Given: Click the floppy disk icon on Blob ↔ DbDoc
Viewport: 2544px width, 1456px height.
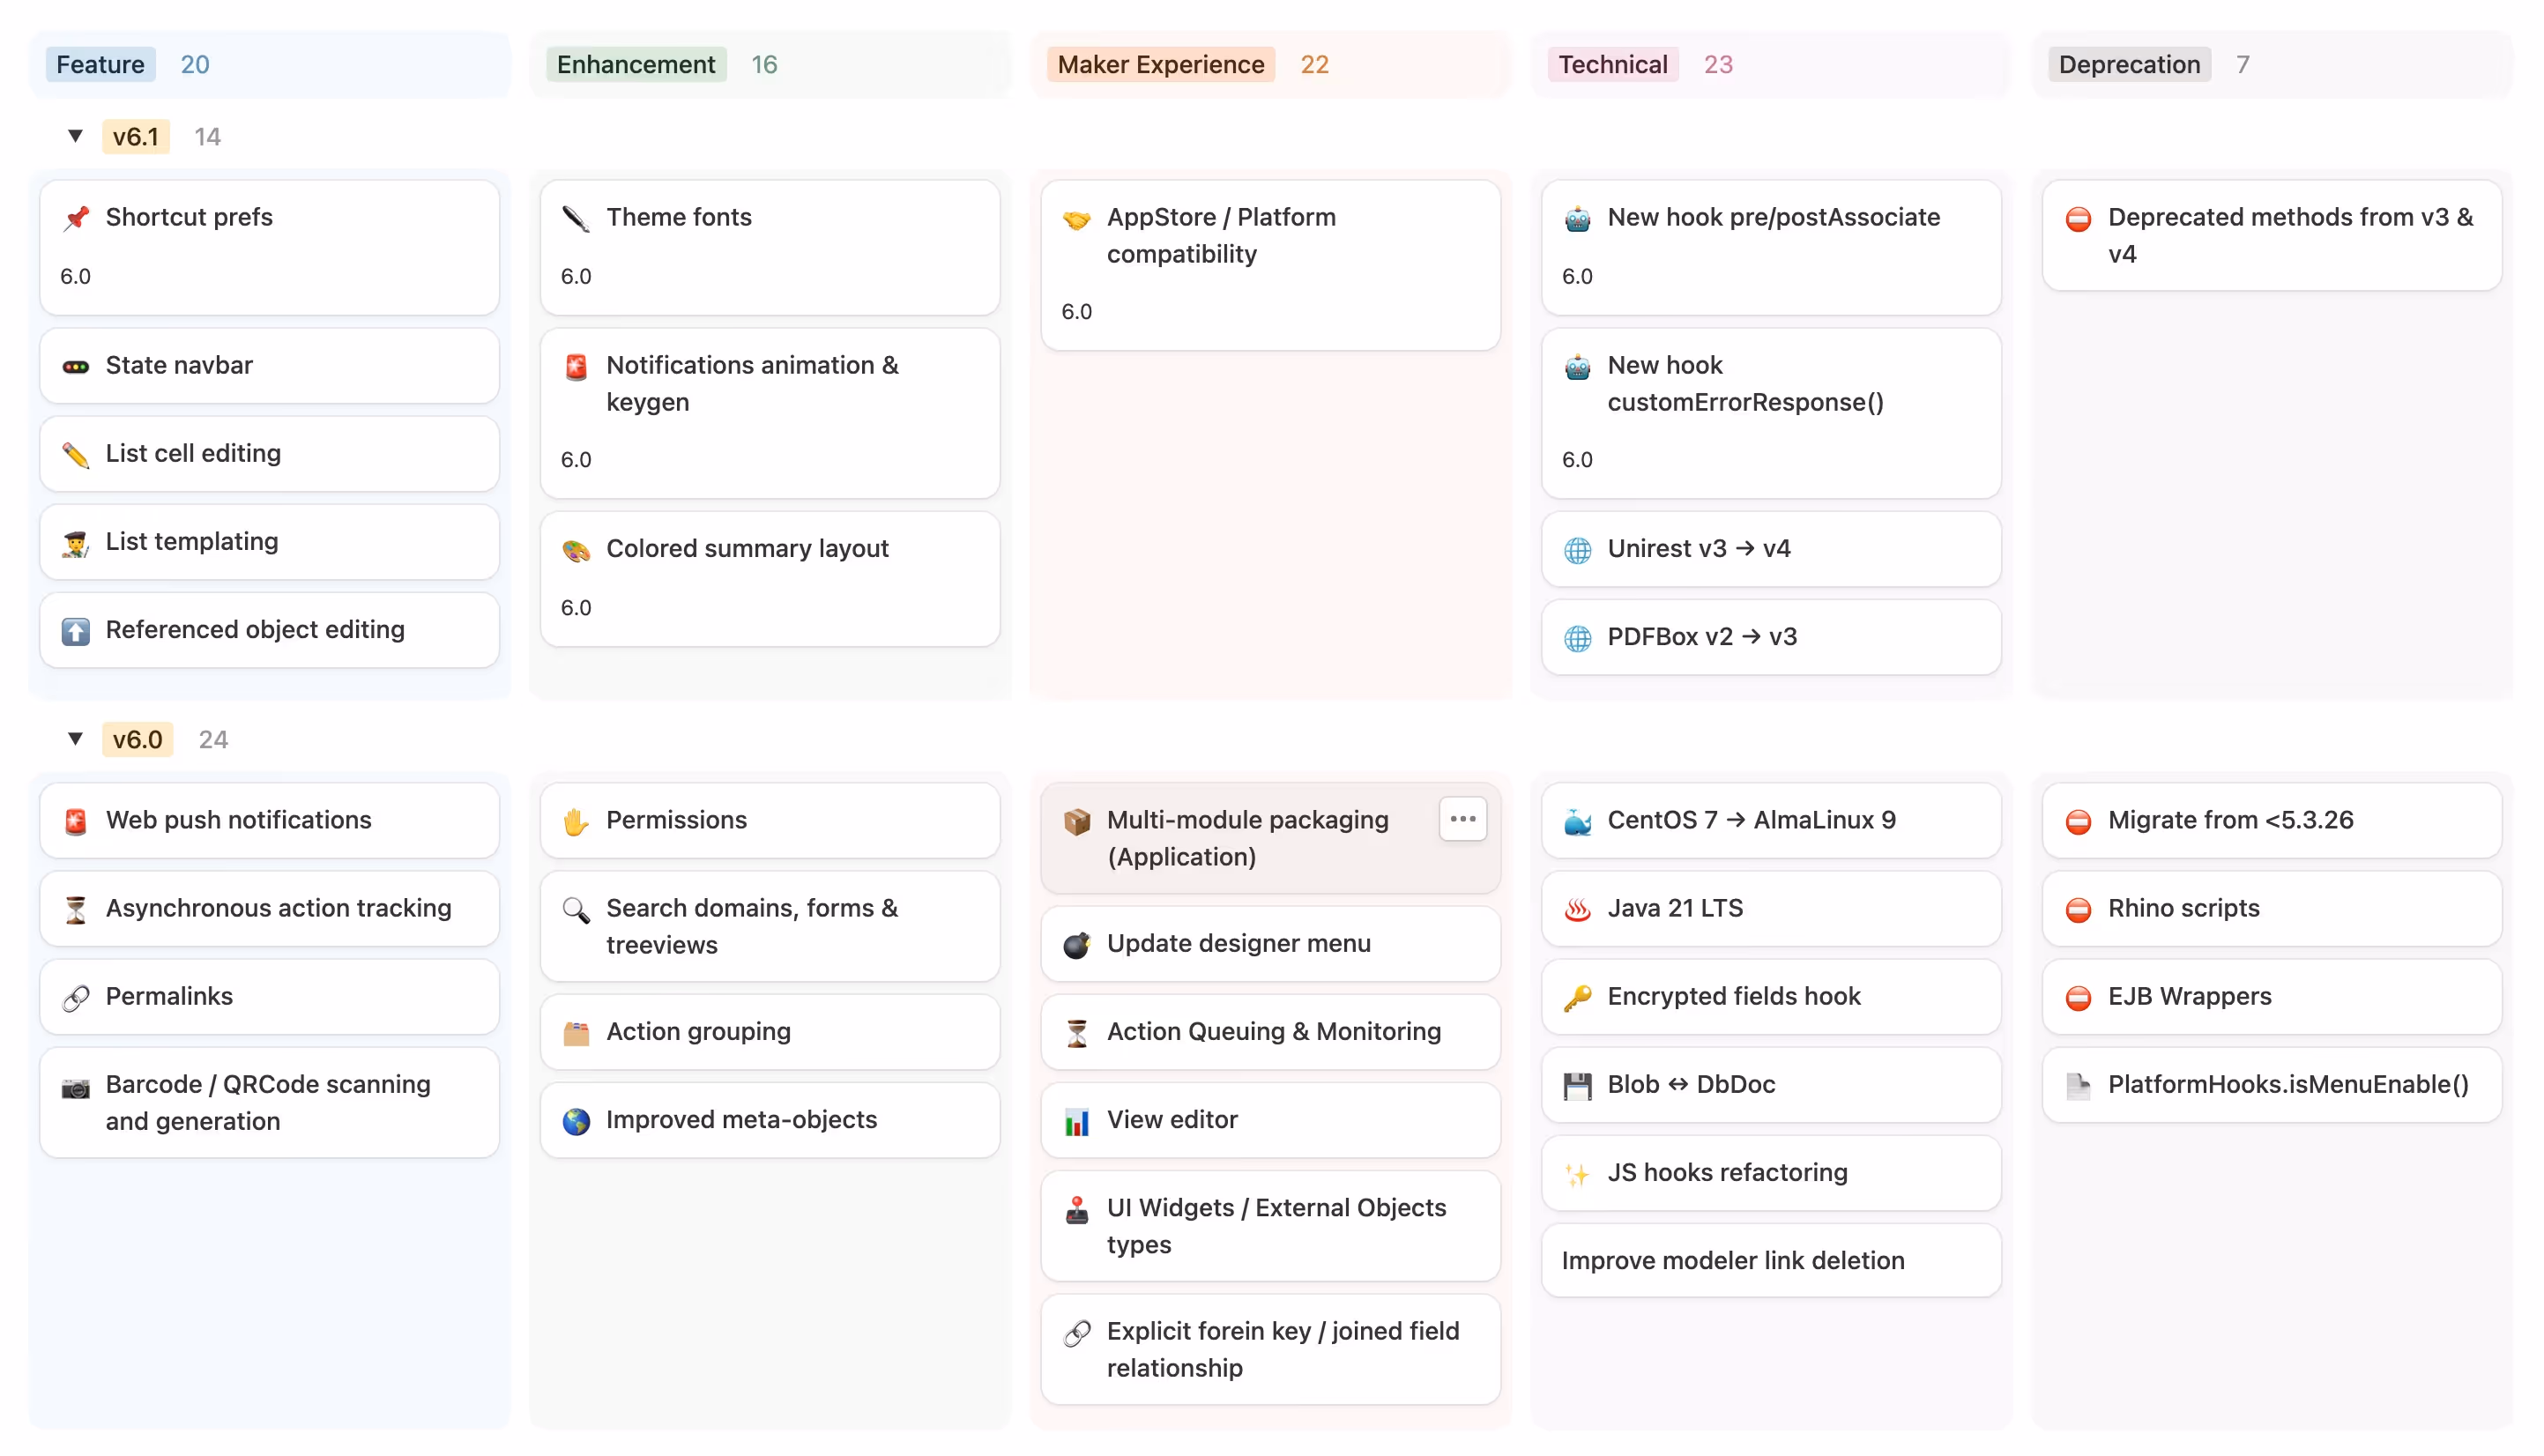Looking at the screenshot, I should 1578,1086.
